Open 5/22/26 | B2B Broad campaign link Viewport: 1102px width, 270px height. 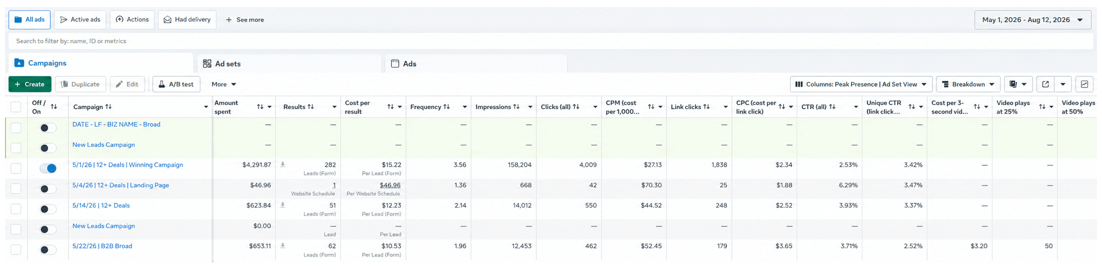[x=102, y=246]
